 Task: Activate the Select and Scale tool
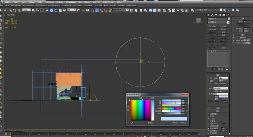click(x=60, y=10)
